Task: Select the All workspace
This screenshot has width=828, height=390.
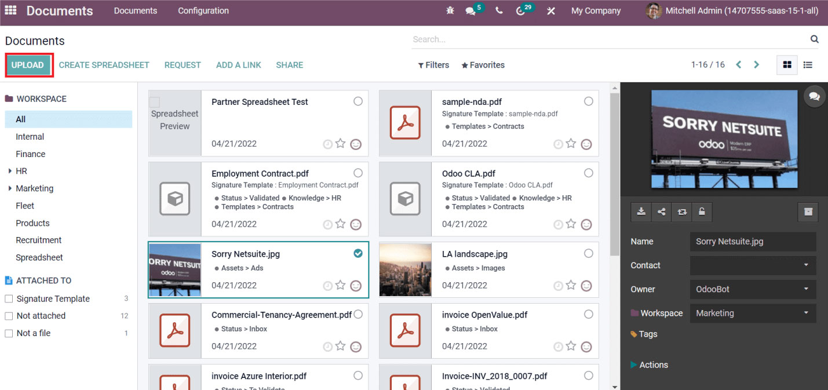Action: (68, 119)
